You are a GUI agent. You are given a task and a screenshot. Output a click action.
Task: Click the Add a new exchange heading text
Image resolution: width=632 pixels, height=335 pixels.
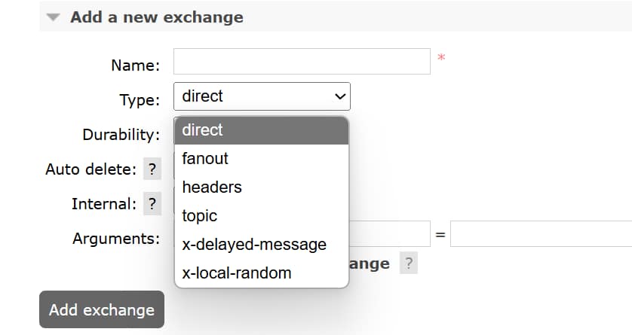[x=156, y=17]
